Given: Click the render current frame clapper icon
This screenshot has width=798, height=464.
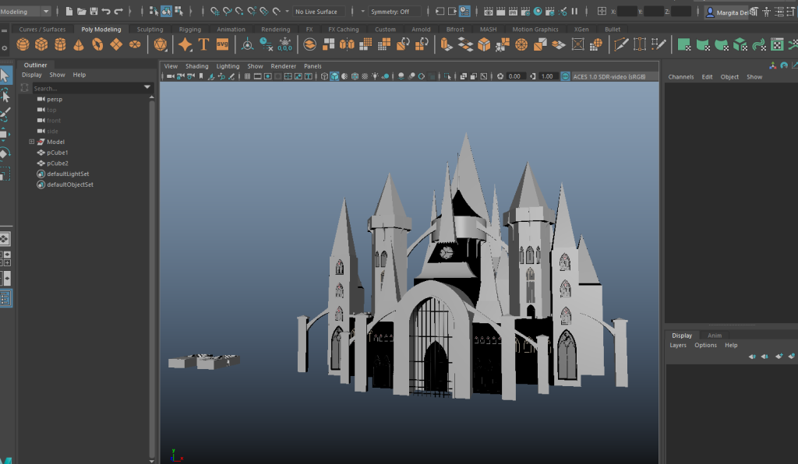Looking at the screenshot, I should tap(501, 11).
